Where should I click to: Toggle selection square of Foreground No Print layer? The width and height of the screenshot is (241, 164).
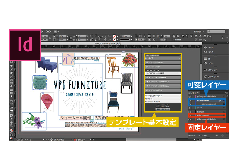point(224,97)
